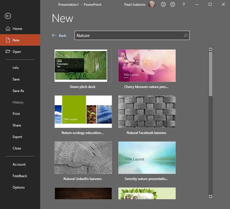Select the Home icon in sidebar
Screen dimensions: 230x209
(x=9, y=29)
